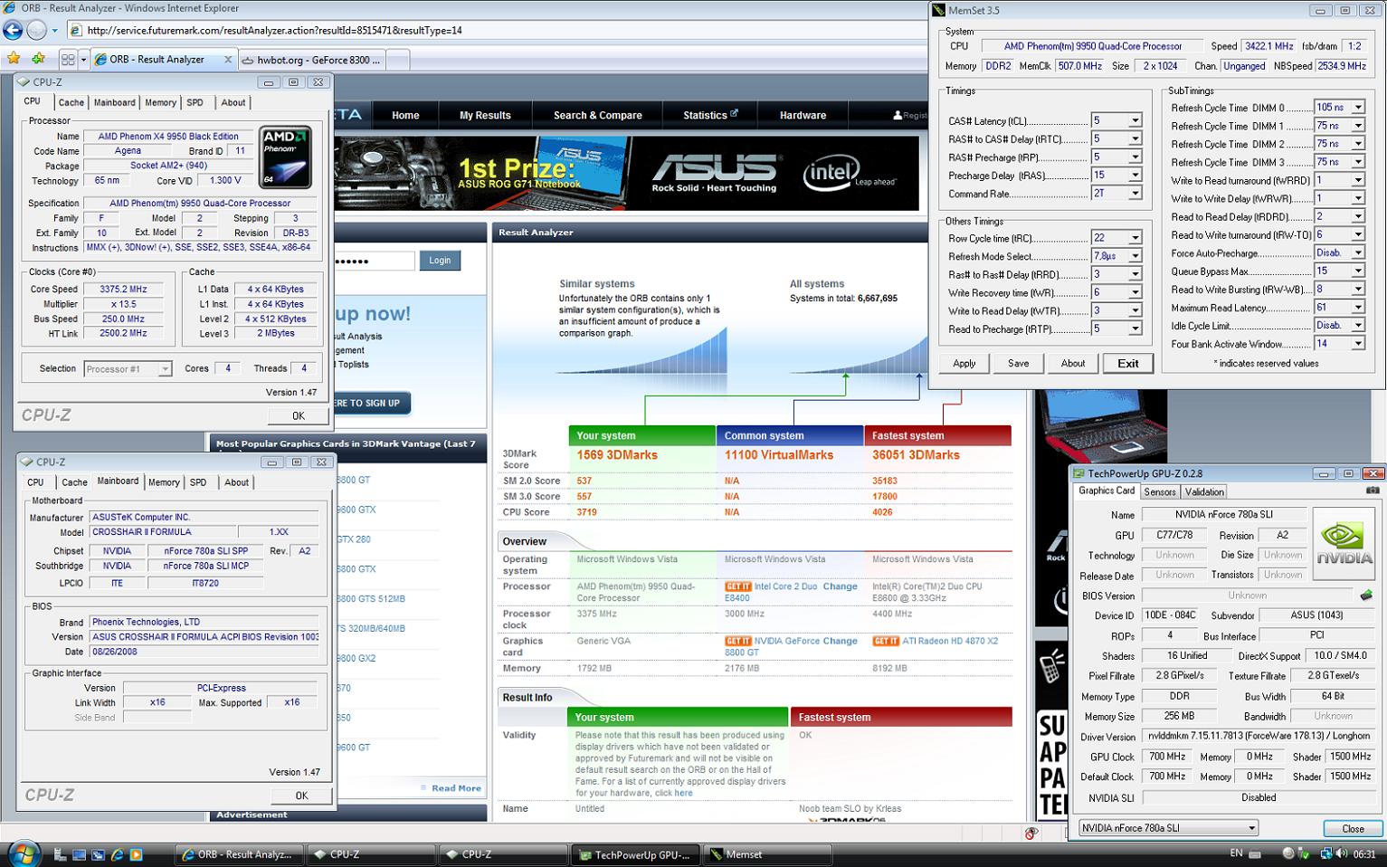This screenshot has width=1387, height=867.
Task: Switch to the Validation tab in GPU-Z
Action: 1204,491
